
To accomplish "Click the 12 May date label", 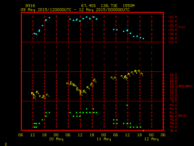I will (151, 139).
